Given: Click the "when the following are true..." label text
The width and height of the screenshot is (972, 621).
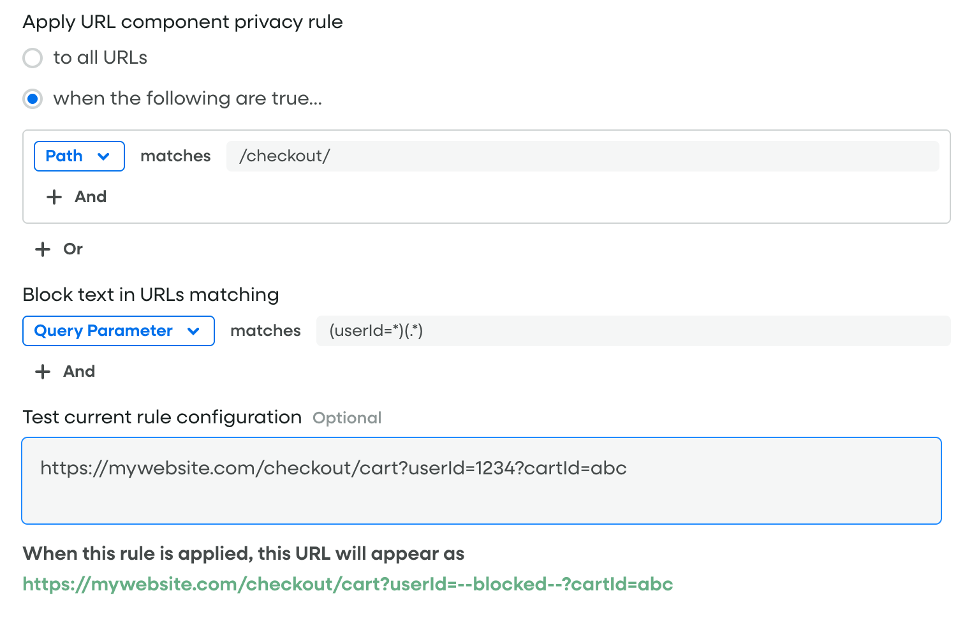Looking at the screenshot, I should [188, 99].
